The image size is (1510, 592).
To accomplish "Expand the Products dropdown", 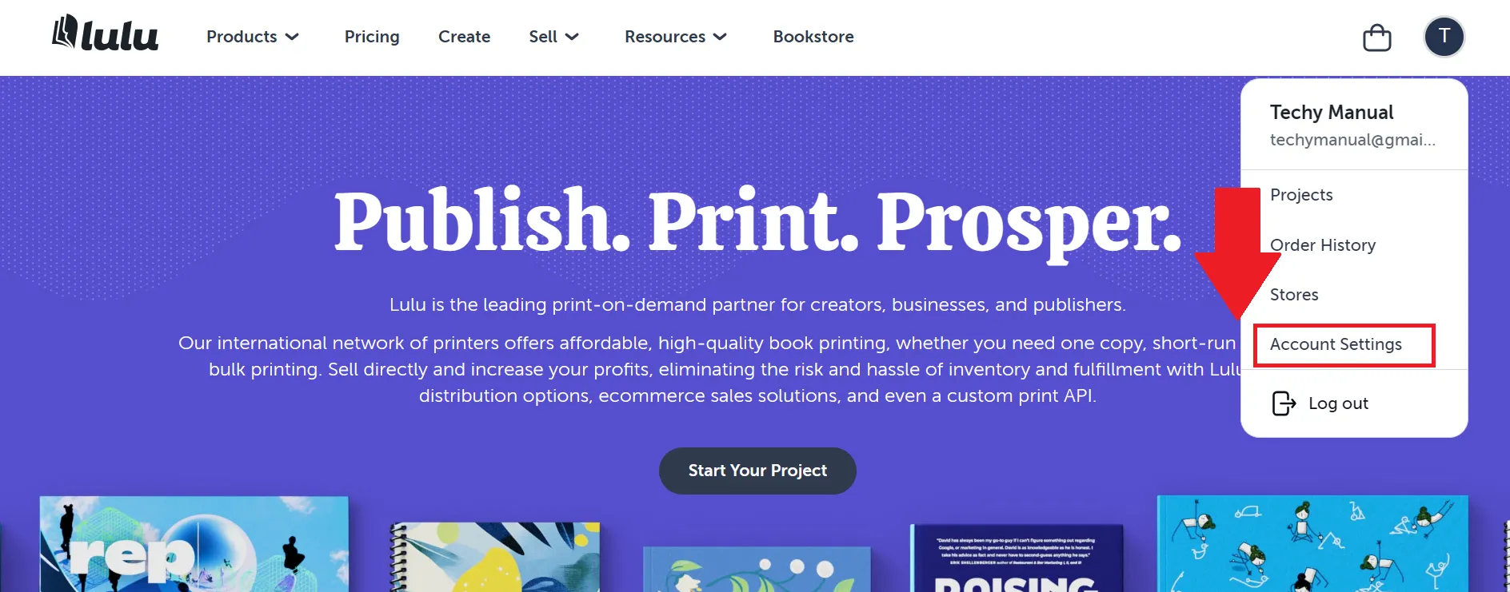I will 253,37.
